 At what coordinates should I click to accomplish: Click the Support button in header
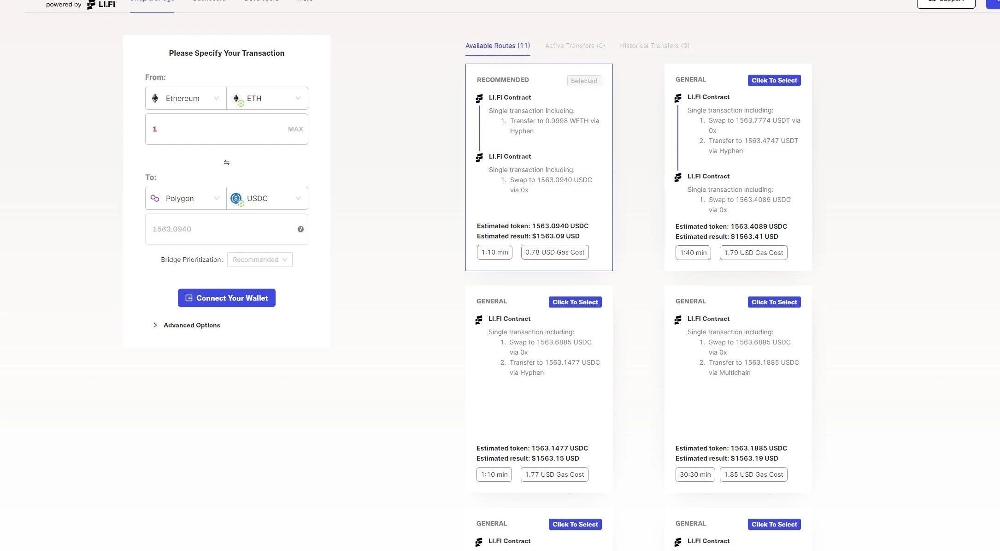coord(946,2)
